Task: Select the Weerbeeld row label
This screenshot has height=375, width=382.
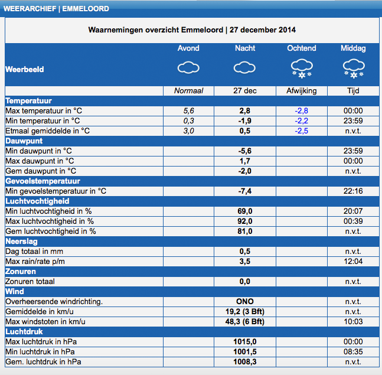Action: (x=25, y=70)
